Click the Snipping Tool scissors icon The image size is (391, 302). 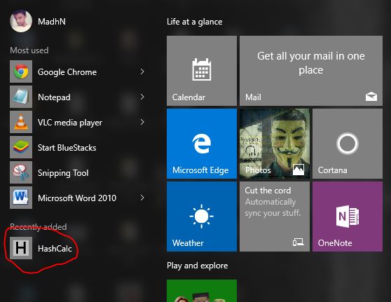click(21, 172)
